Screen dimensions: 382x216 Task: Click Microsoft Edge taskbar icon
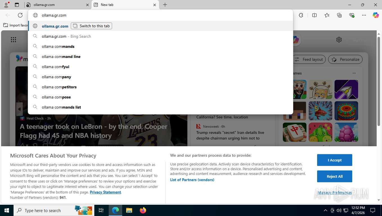[x=115, y=210]
